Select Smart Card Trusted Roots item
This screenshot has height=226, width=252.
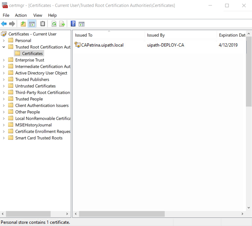click(39, 138)
